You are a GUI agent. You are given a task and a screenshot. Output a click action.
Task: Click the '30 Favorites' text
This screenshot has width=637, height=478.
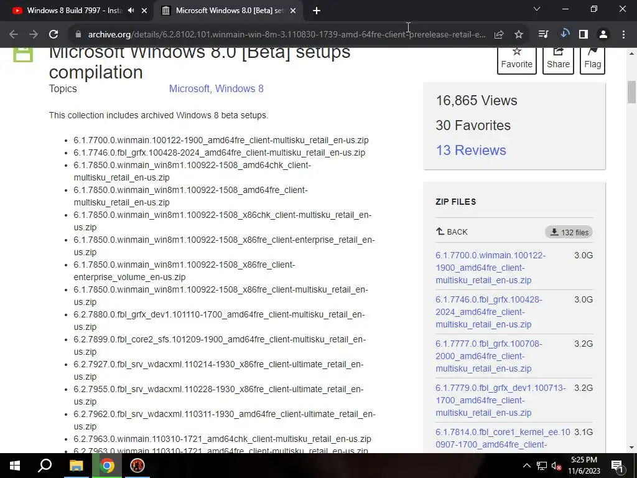[x=473, y=126]
